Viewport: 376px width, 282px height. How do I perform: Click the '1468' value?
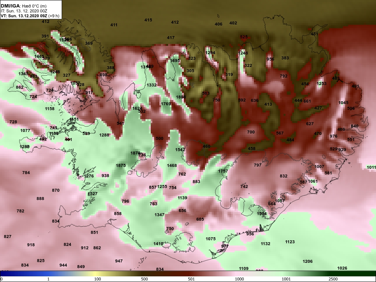[172, 165]
